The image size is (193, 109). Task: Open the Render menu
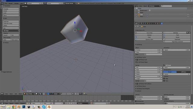point(11,3)
